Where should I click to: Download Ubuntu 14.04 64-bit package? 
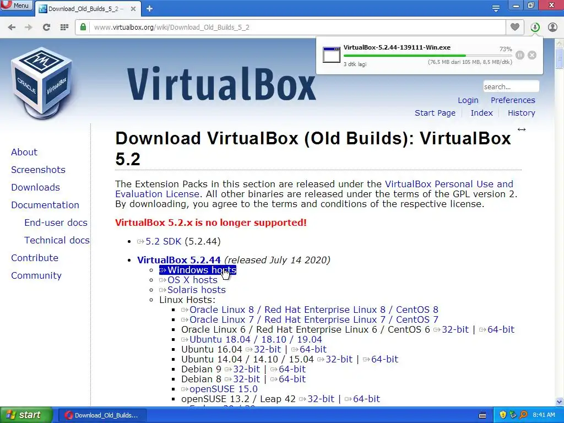[381, 359]
